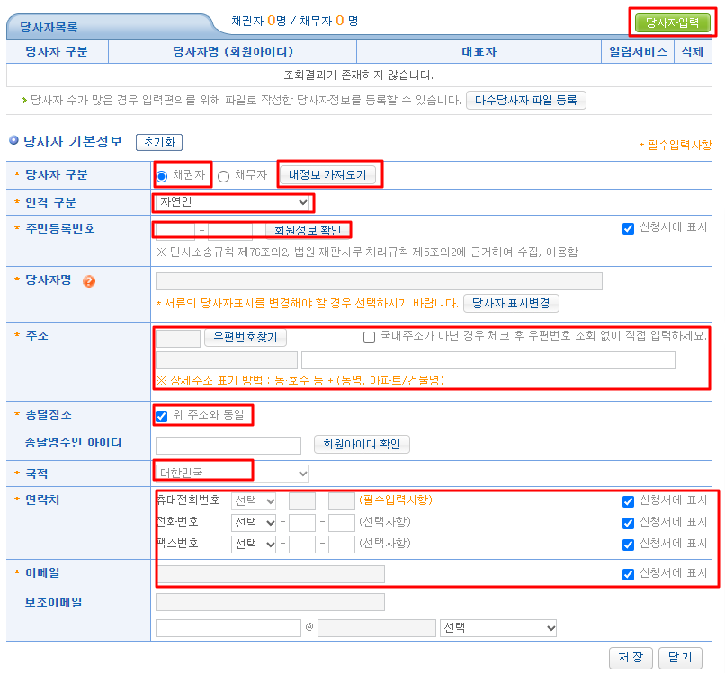The image size is (725, 673).
Task: Toggle 신청서에 표시 for 팩스번호
Action: 628,545
